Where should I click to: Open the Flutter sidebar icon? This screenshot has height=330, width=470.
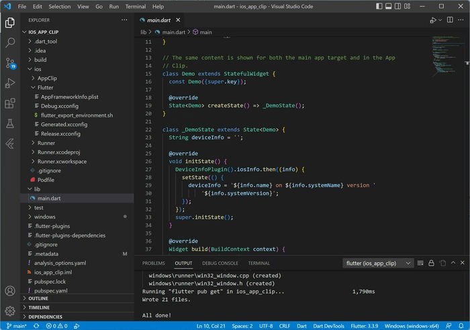[10, 144]
